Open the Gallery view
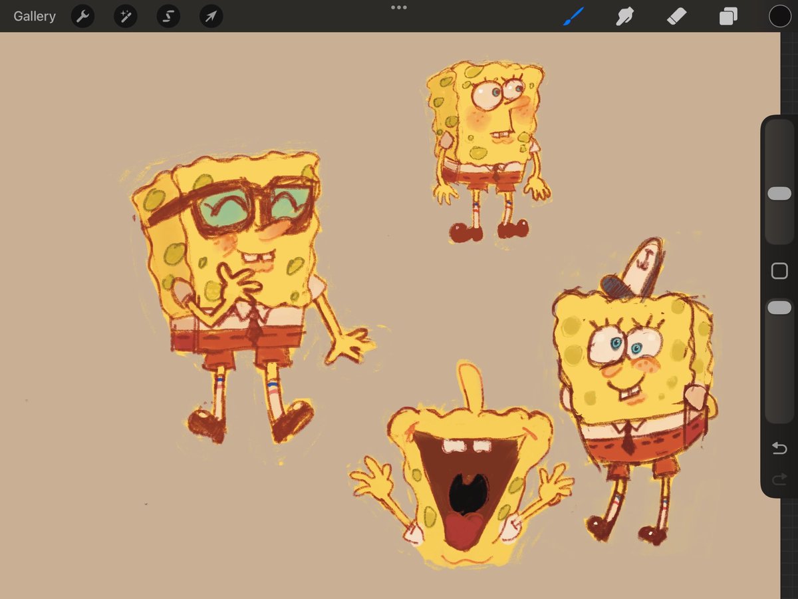This screenshot has width=798, height=599. click(35, 16)
